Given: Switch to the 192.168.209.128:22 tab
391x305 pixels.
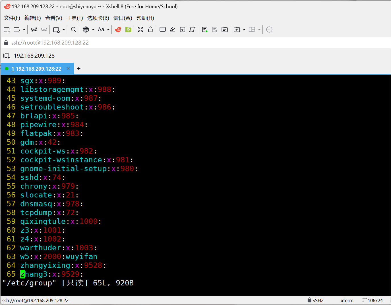Looking at the screenshot, I should coord(37,68).
